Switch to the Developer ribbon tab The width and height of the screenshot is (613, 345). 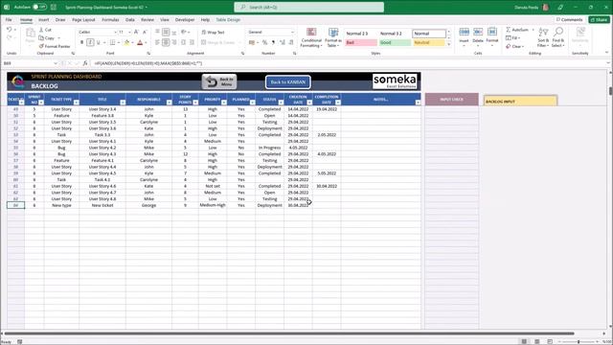185,19
